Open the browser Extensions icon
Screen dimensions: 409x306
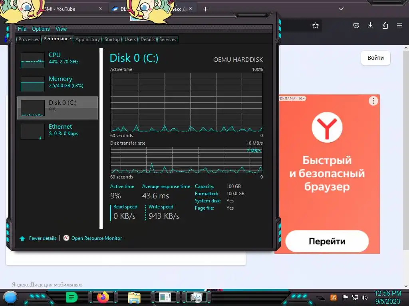click(x=385, y=25)
